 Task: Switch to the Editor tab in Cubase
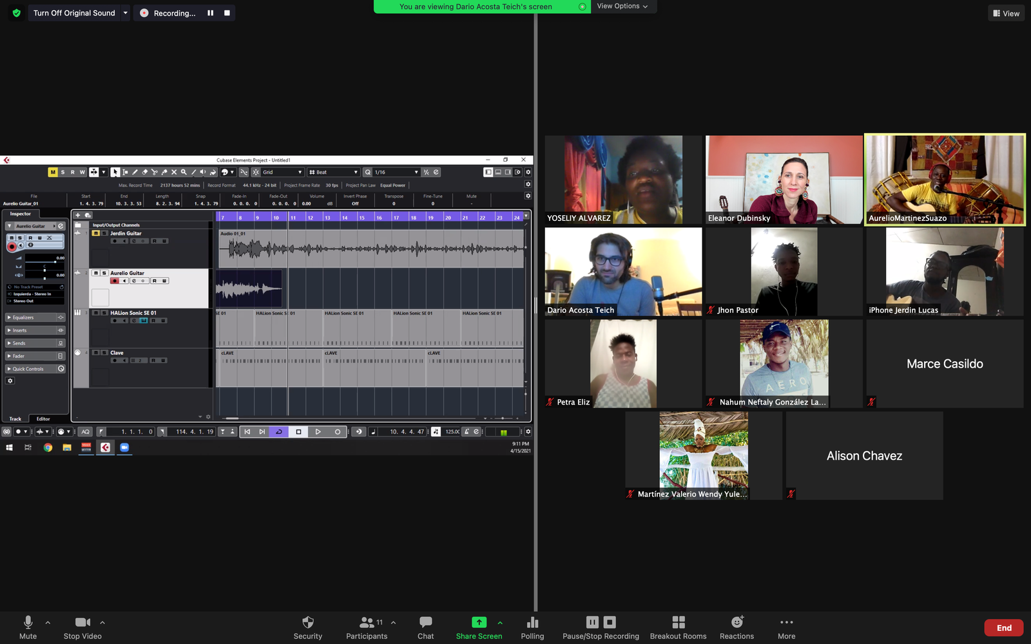coord(43,419)
